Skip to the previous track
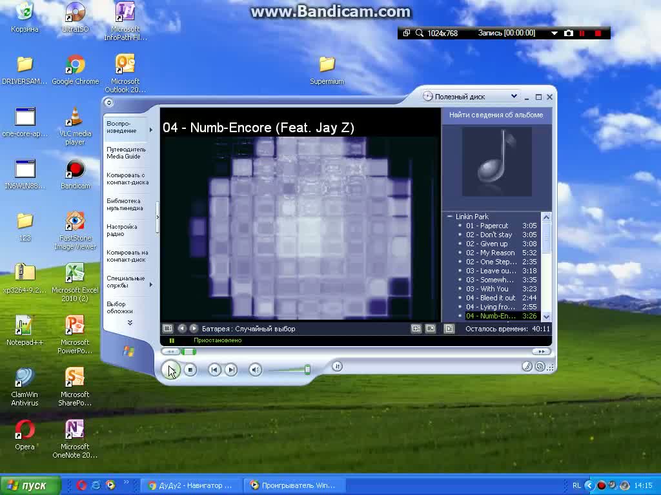 214,370
